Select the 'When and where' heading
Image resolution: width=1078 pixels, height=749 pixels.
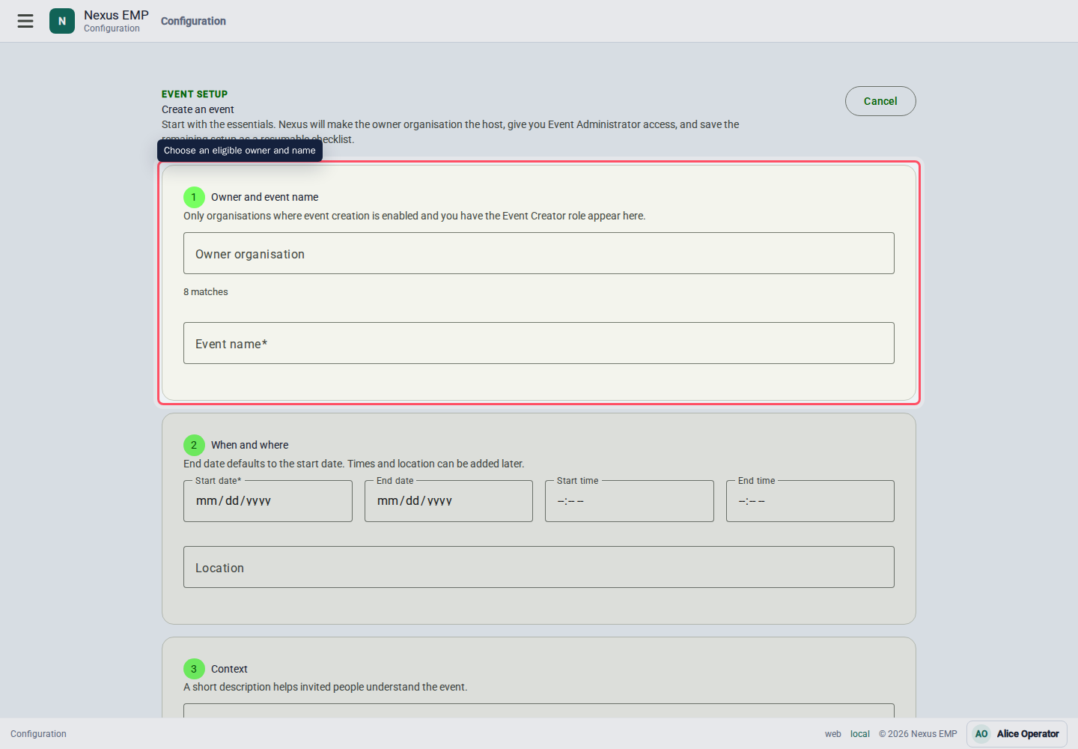(x=249, y=445)
